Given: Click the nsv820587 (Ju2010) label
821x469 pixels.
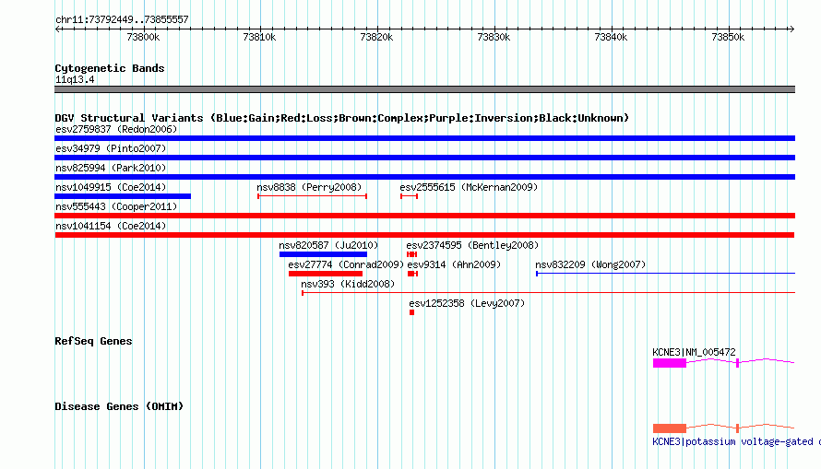Looking at the screenshot, I should [328, 245].
